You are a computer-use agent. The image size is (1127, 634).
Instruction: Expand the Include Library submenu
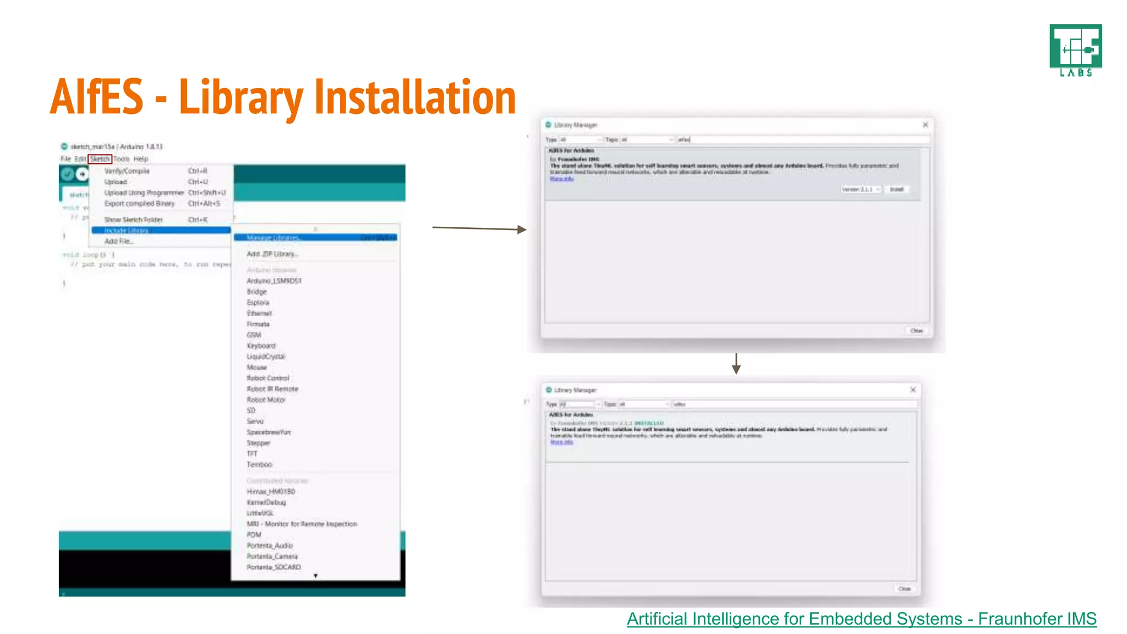click(161, 231)
